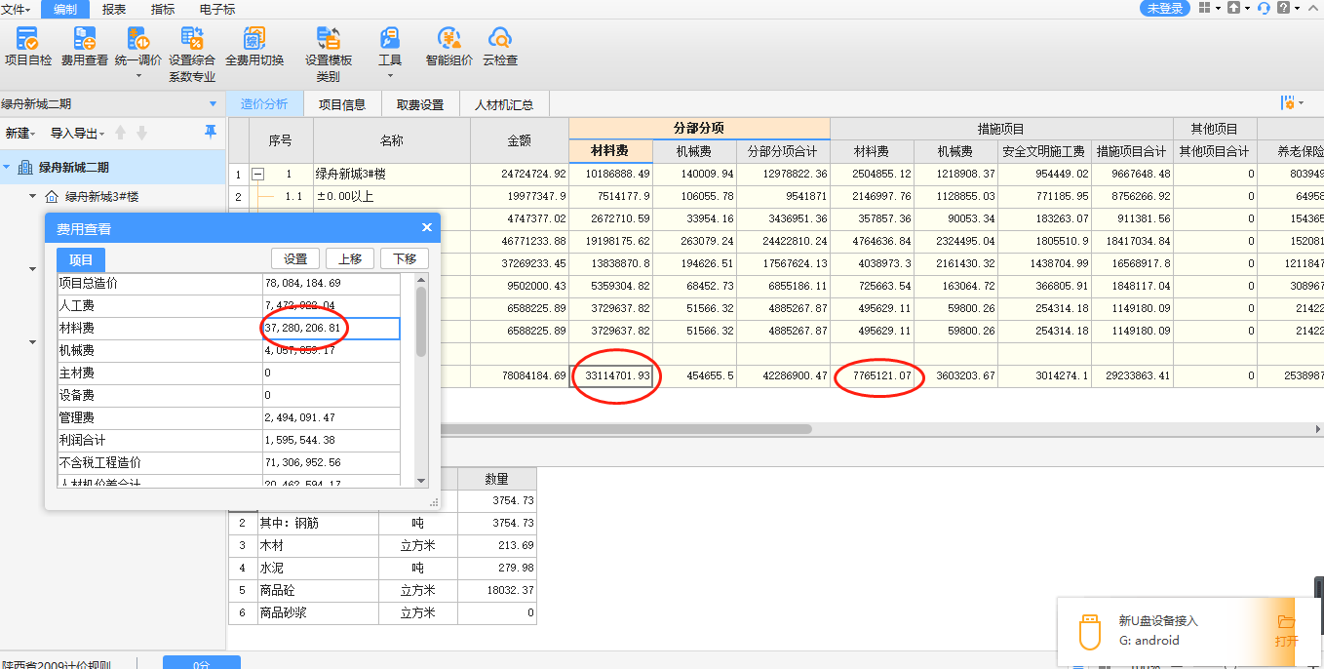This screenshot has width=1324, height=669.
Task: Click the grid window layout icon
Action: point(1205,8)
